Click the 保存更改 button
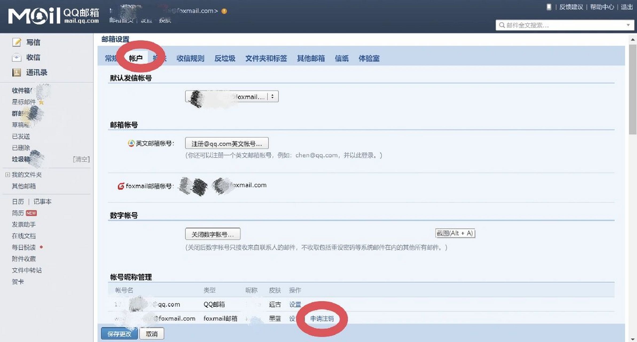This screenshot has width=637, height=342. click(119, 333)
